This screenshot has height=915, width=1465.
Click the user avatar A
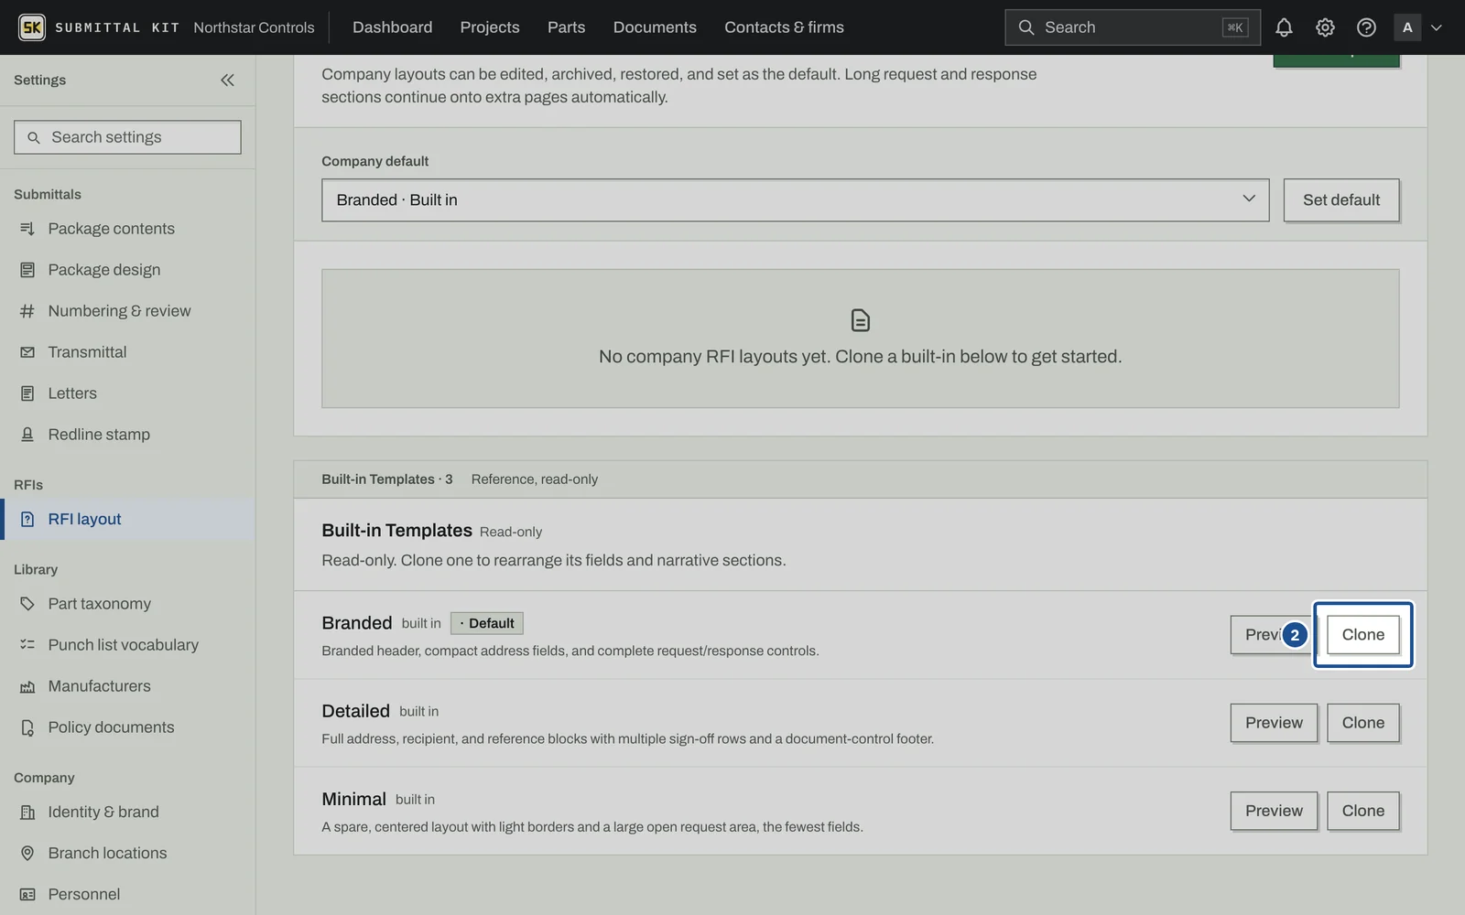coord(1407,27)
